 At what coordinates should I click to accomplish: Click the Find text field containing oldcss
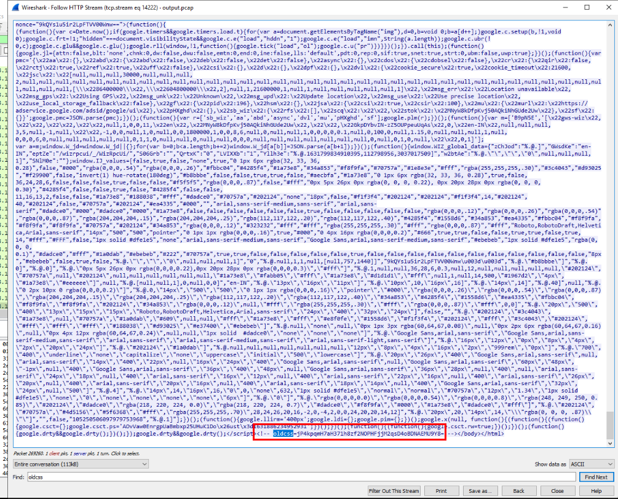pyautogui.click(x=301, y=477)
